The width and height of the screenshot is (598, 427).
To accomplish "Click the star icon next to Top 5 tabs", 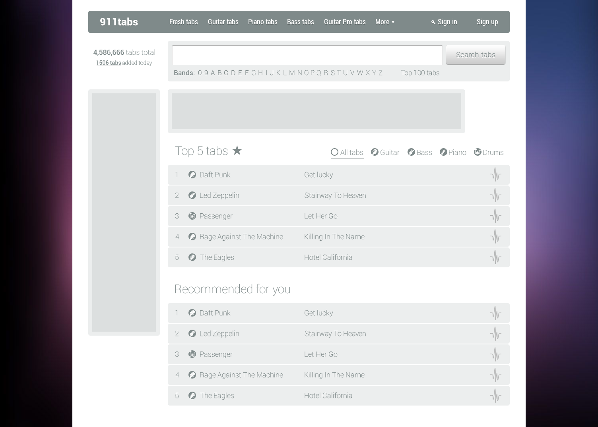I will click(x=237, y=151).
